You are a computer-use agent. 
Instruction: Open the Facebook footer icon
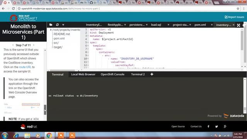(208, 126)
